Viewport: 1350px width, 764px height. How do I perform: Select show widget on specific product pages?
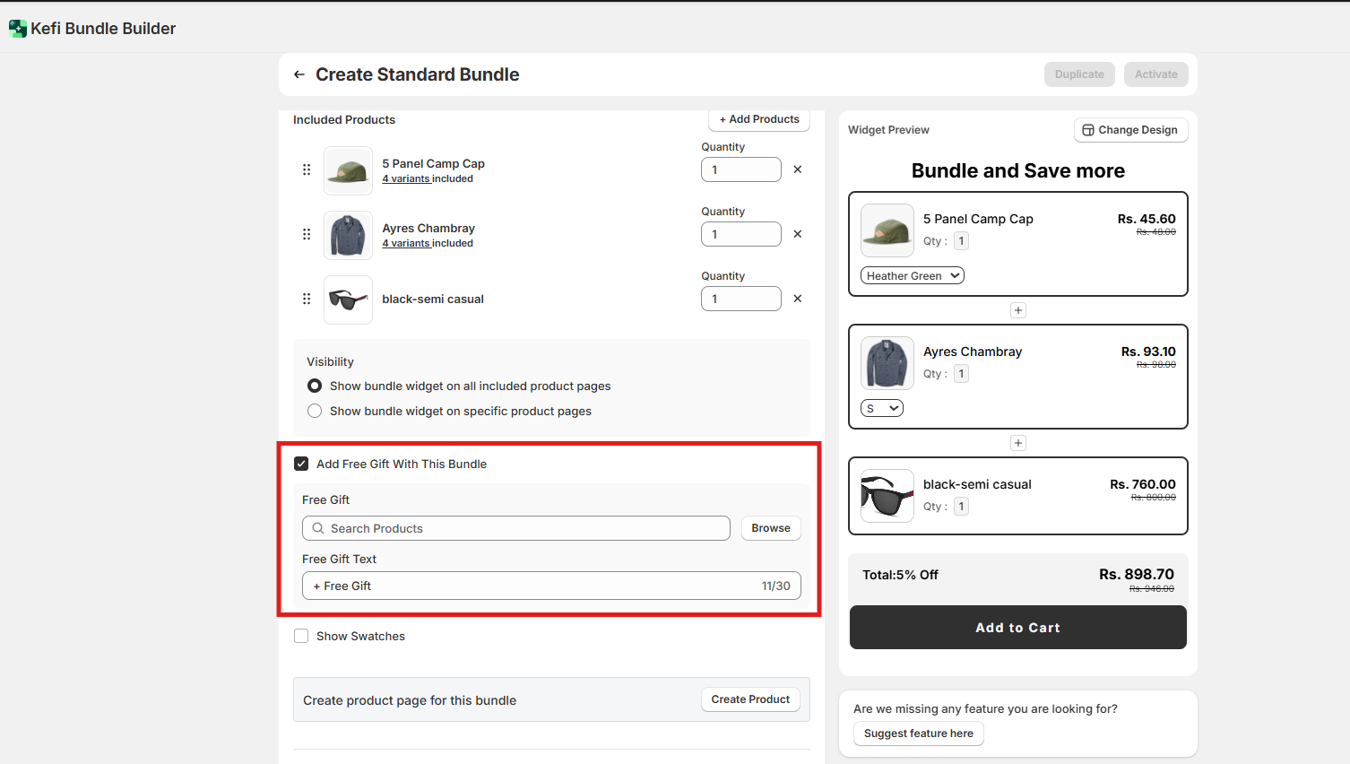pyautogui.click(x=315, y=411)
